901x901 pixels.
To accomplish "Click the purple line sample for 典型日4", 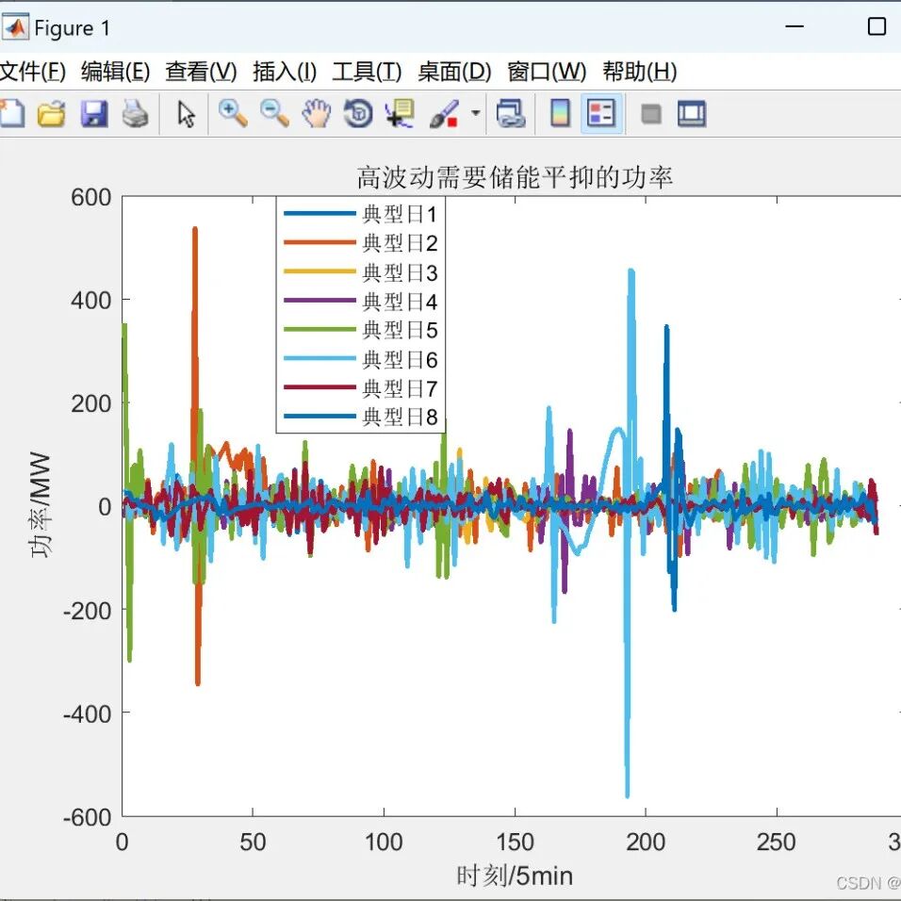I will [x=320, y=300].
